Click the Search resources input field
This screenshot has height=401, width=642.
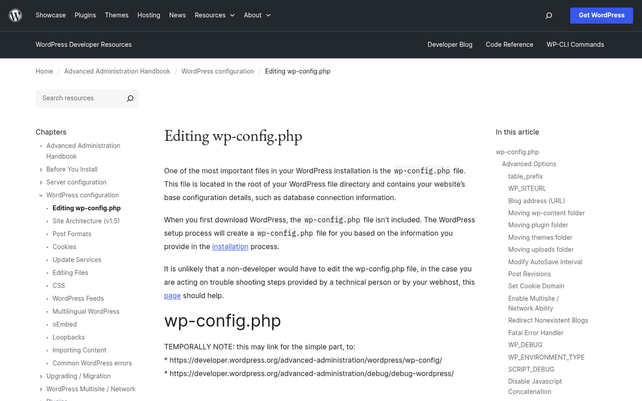[x=80, y=98]
